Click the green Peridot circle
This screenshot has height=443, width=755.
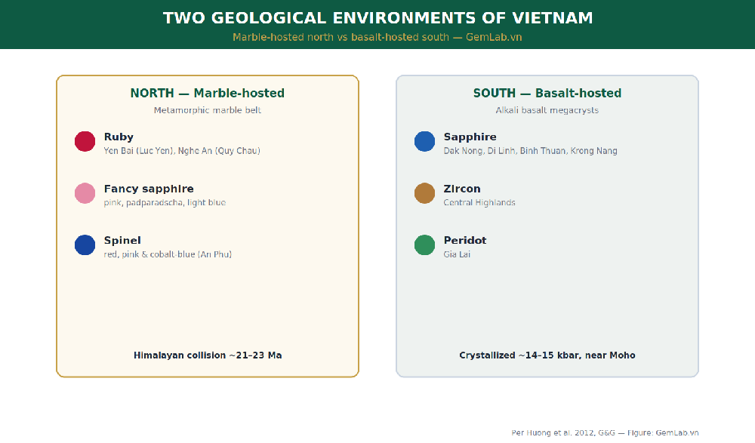(424, 245)
